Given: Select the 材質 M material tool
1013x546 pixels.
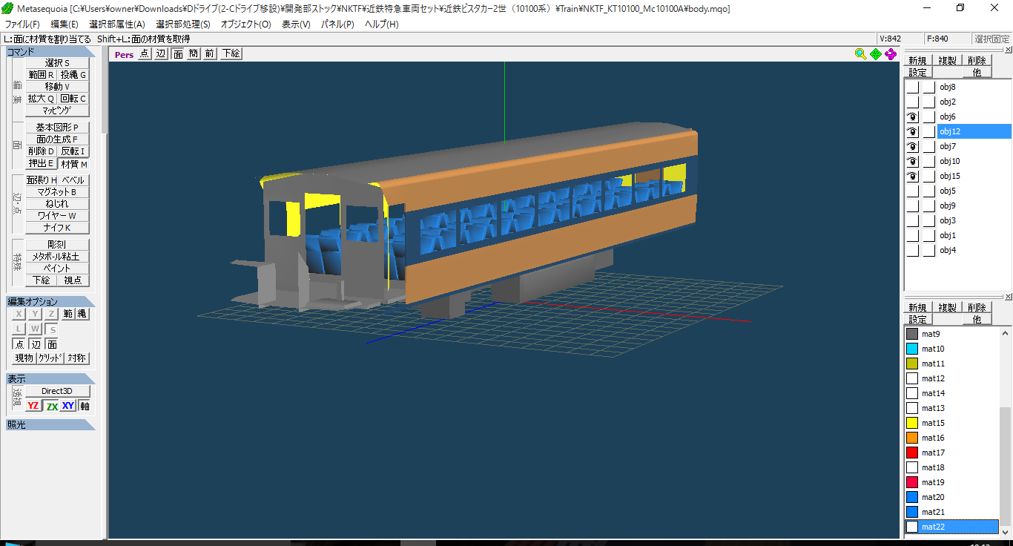Looking at the screenshot, I should (x=73, y=164).
